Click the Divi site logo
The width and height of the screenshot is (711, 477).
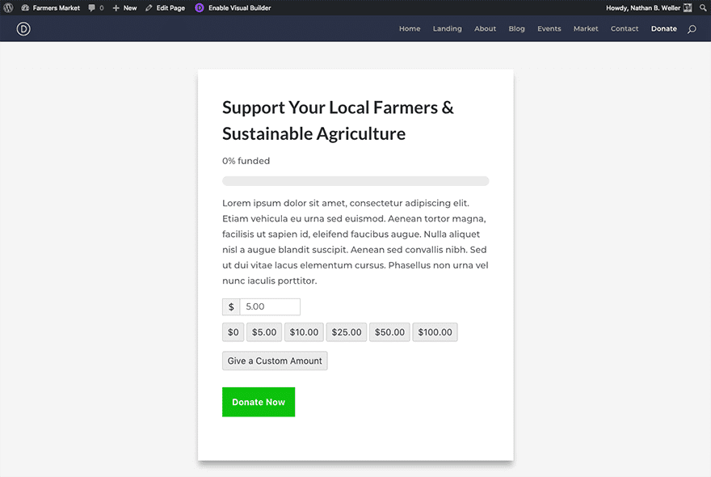[23, 29]
